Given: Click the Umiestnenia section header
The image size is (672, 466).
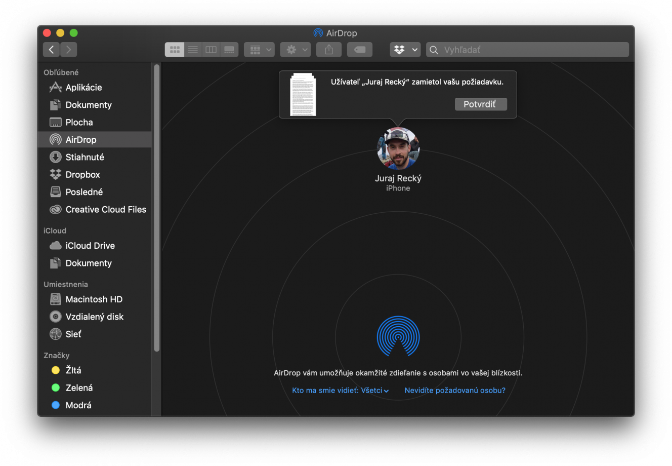Looking at the screenshot, I should pos(66,284).
